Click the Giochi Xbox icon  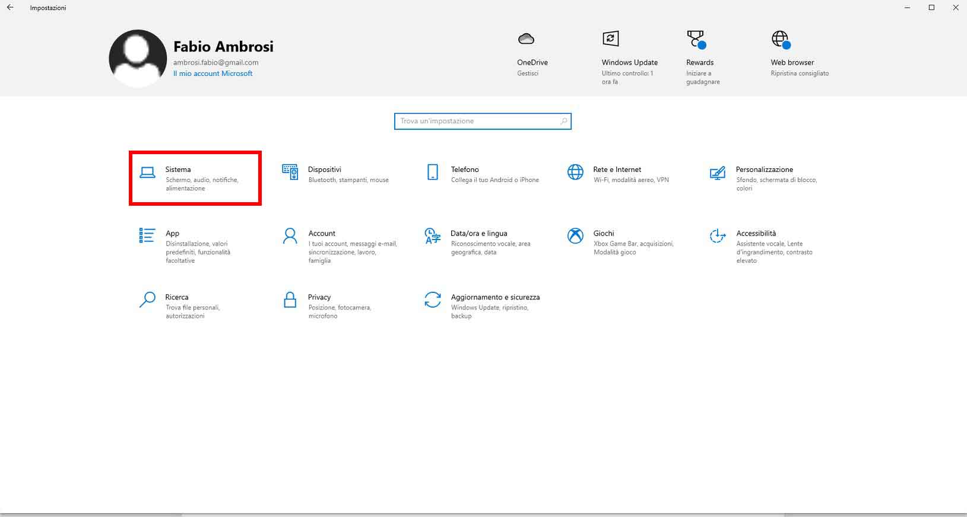575,236
